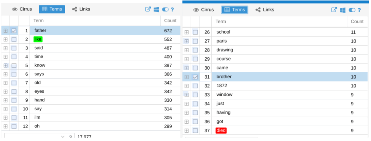This screenshot has width=371, height=141.
Task: Expand the row for term like
Action: point(5,39)
